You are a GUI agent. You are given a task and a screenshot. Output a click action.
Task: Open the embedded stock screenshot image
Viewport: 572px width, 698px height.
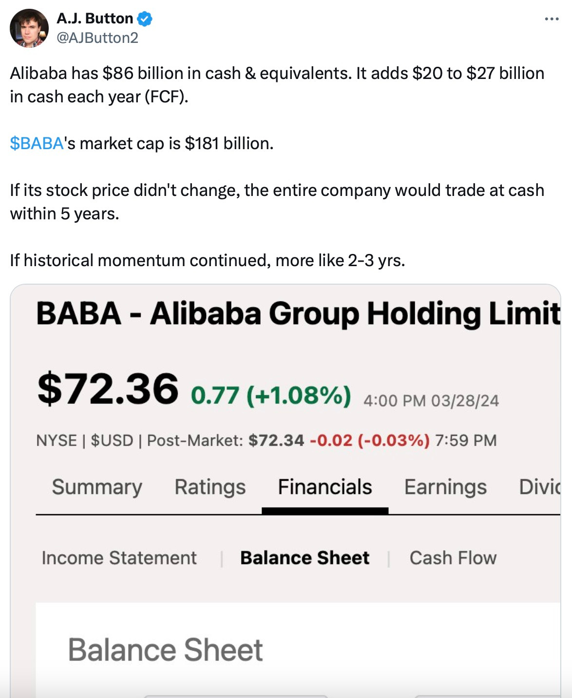click(286, 491)
